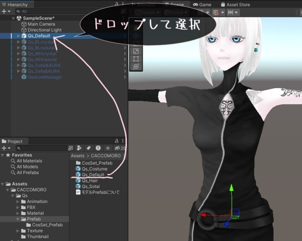Open the Project panel plus create dropdown

click(5, 148)
